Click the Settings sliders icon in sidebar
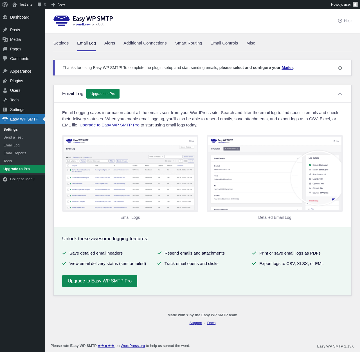The width and height of the screenshot is (360, 352). (x=5, y=110)
